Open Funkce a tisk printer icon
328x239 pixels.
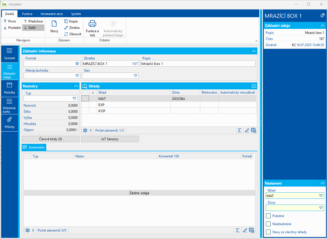click(92, 24)
